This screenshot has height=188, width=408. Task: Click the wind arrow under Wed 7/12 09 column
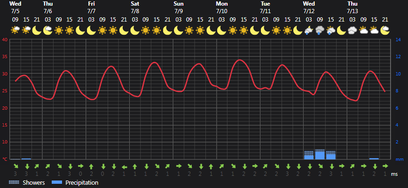click(320, 166)
